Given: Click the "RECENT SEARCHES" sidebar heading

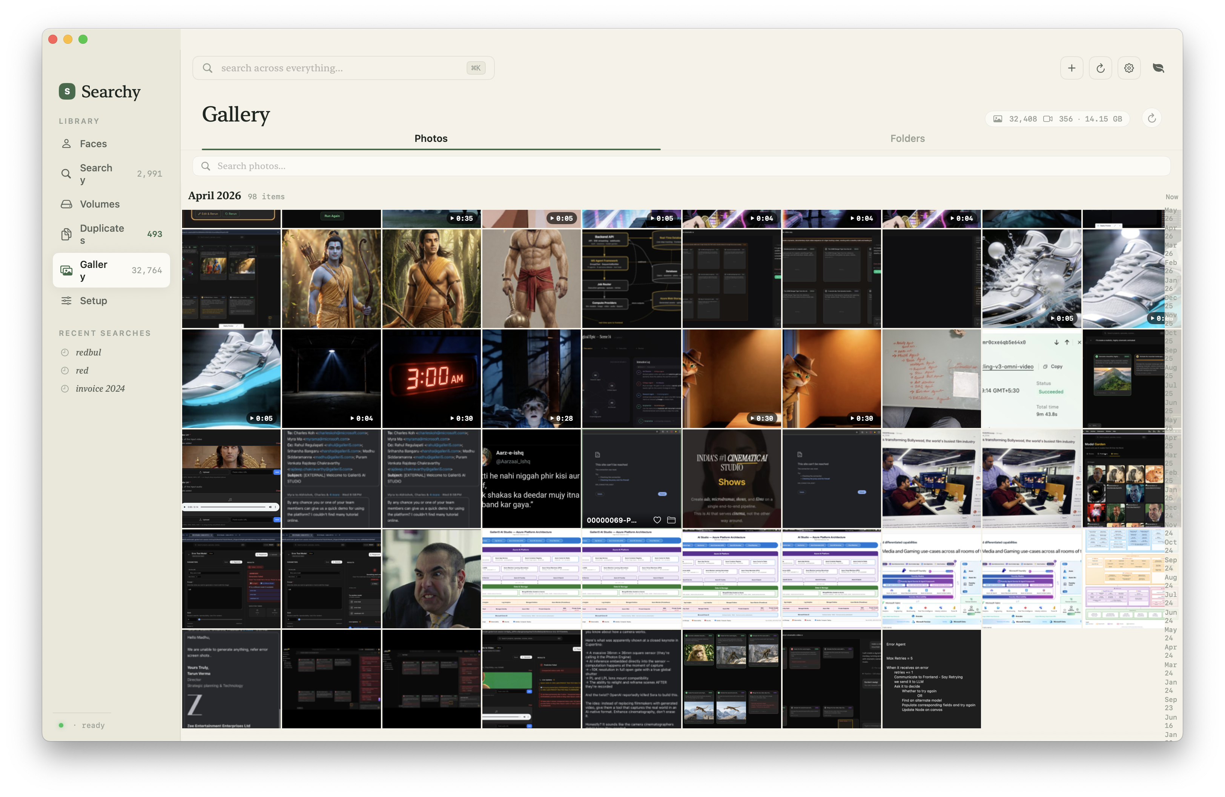Looking at the screenshot, I should coord(104,333).
